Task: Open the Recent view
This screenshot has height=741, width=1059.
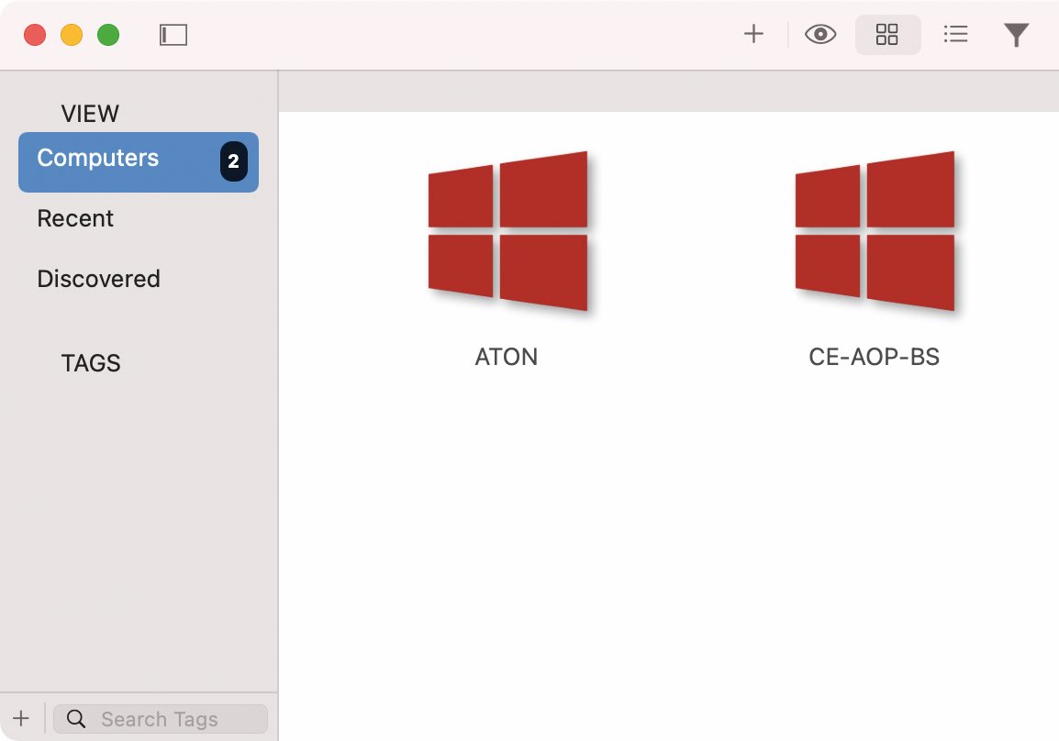Action: pos(75,218)
